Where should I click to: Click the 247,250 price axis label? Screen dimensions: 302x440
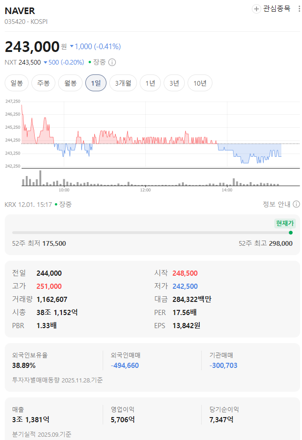tap(13, 101)
